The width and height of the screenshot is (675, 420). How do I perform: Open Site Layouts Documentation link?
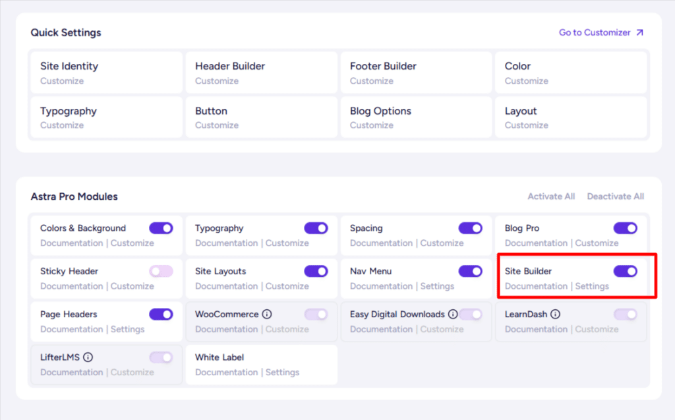tap(227, 286)
